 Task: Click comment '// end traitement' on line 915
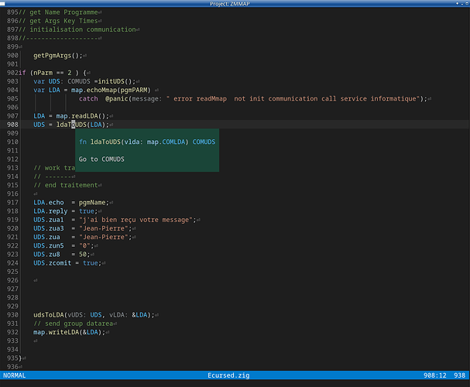66,186
